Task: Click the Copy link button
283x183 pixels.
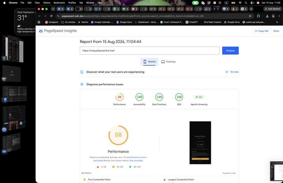Action: [262, 31]
